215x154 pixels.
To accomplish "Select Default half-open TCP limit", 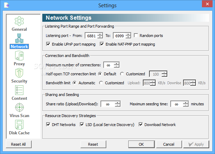I will click(x=100, y=74).
